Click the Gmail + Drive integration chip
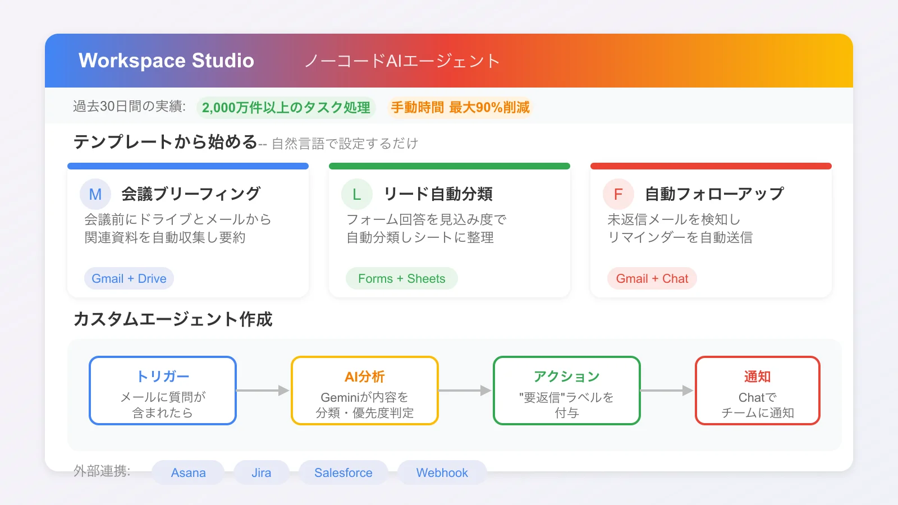Screen dimensions: 898x505 [129, 278]
